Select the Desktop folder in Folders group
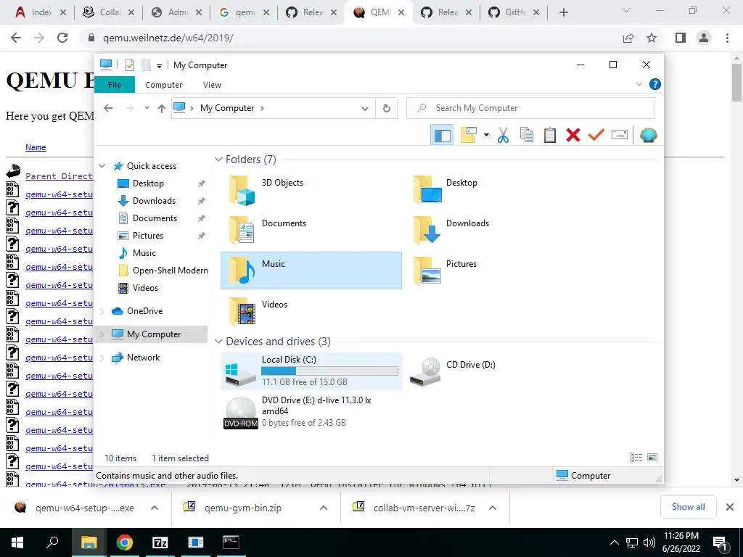 (x=495, y=189)
